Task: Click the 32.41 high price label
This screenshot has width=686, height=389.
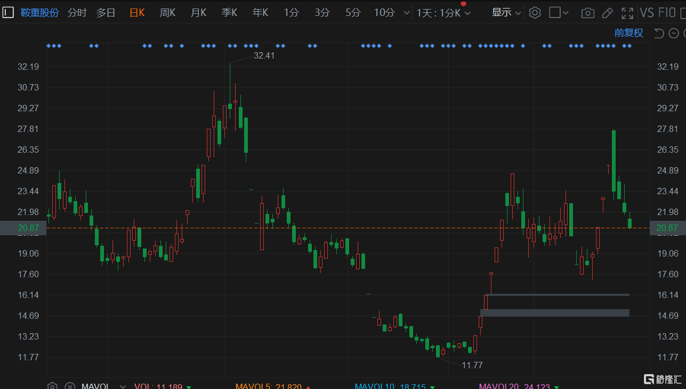Action: coord(264,55)
